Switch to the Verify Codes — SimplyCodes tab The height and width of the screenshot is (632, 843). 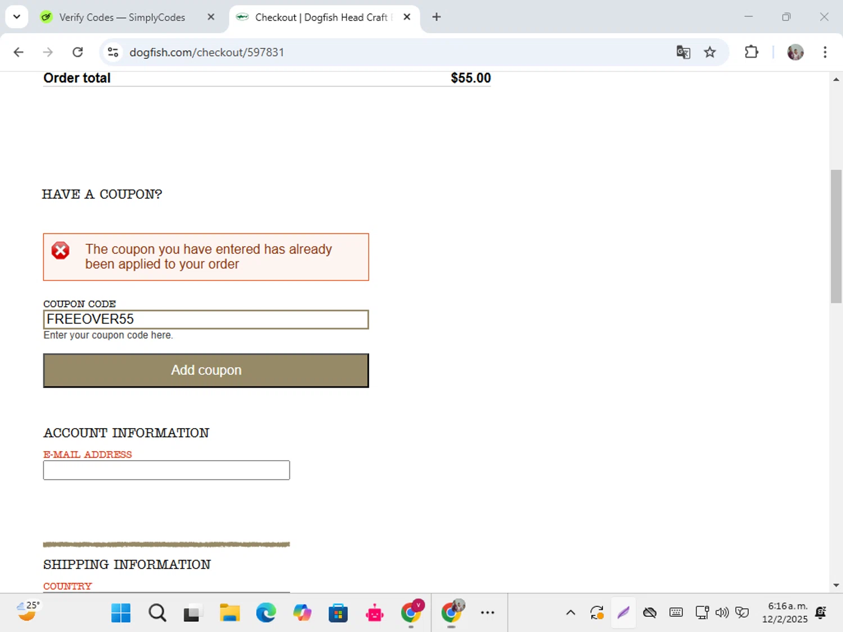pyautogui.click(x=122, y=17)
